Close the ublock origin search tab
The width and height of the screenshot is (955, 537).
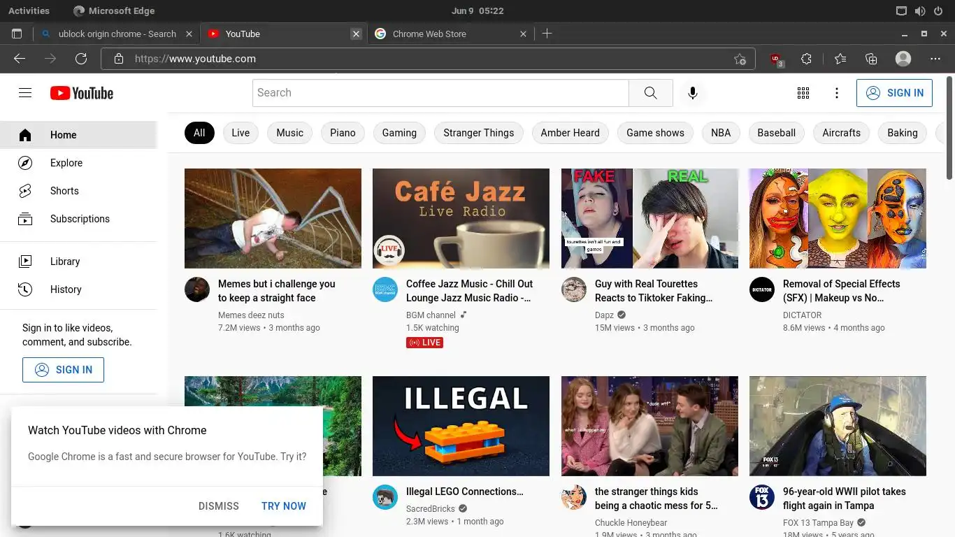189,34
